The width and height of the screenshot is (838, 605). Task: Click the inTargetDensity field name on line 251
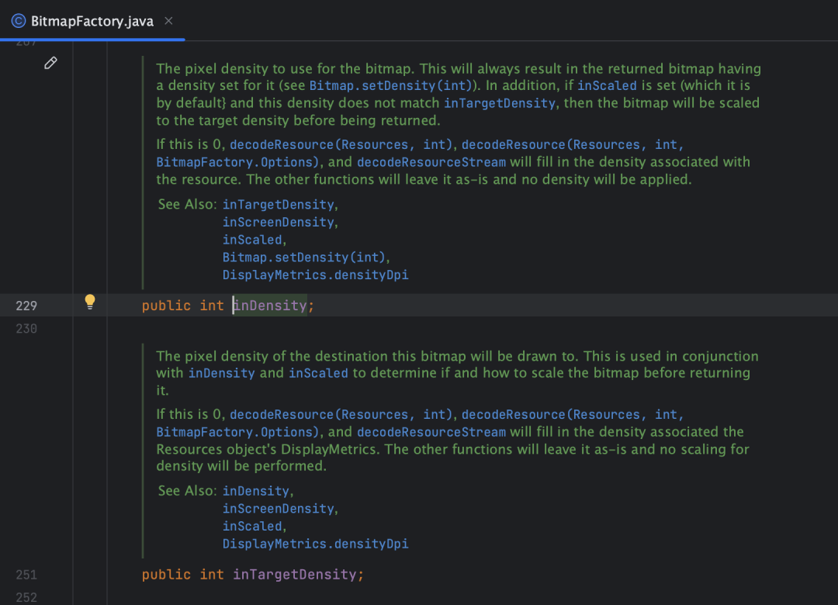coord(295,575)
